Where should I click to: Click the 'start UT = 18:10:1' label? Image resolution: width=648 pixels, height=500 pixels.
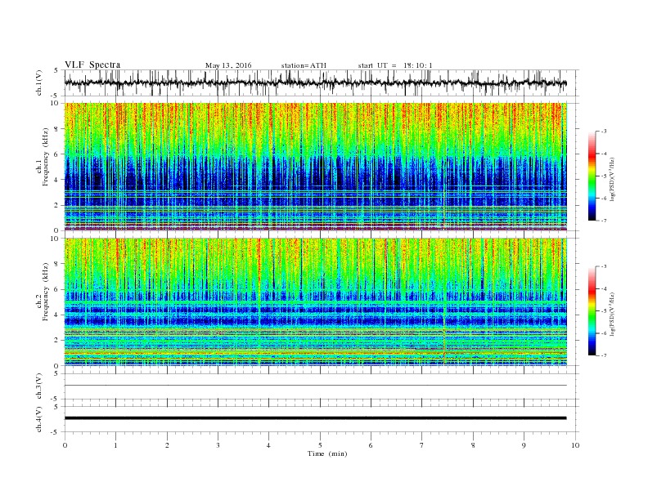395,65
